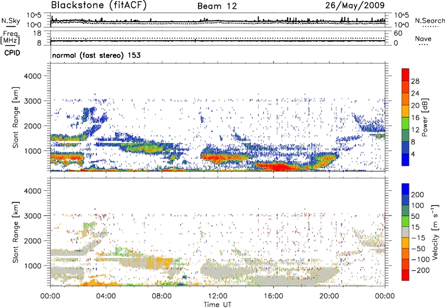Select the 16:00 time tick label
The width and height of the screenshot is (445, 308).
click(x=273, y=296)
